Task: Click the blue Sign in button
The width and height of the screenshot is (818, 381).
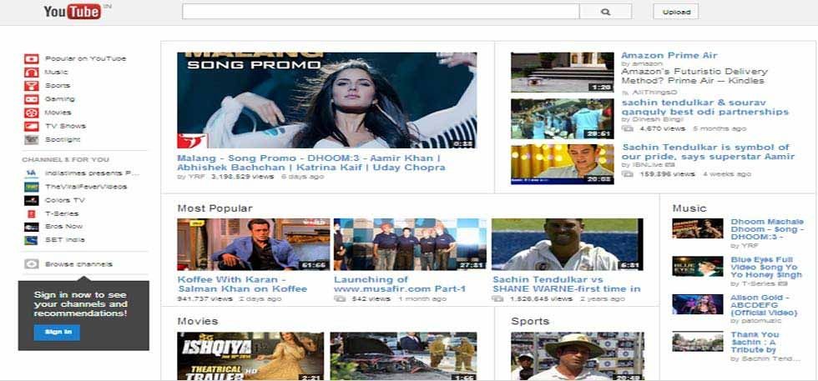Action: click(57, 332)
